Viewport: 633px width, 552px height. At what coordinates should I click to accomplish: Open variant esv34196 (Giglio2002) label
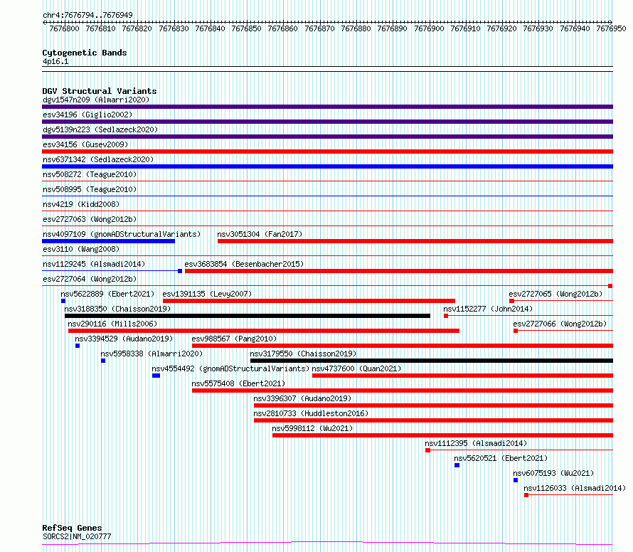[87, 115]
